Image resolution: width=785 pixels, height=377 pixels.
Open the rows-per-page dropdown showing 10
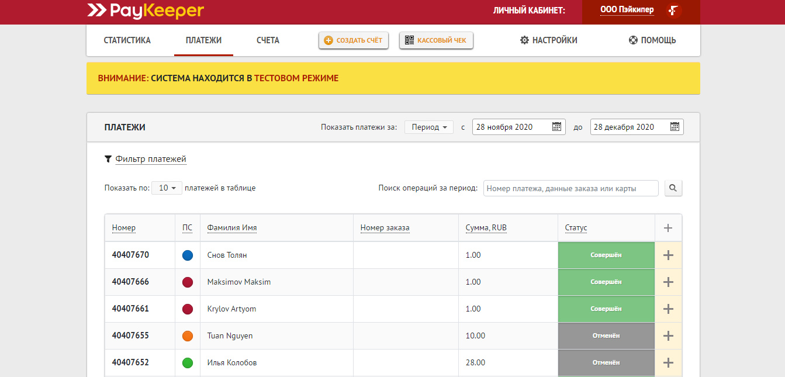click(x=167, y=188)
